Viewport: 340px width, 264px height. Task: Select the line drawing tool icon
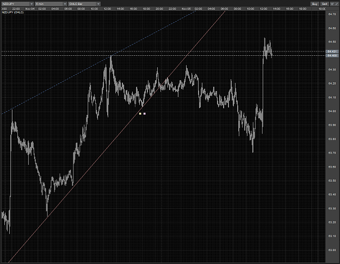coord(337,4)
